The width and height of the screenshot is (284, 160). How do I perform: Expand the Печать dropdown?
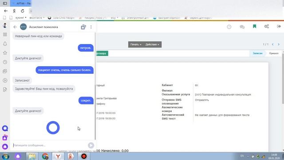coord(136,44)
